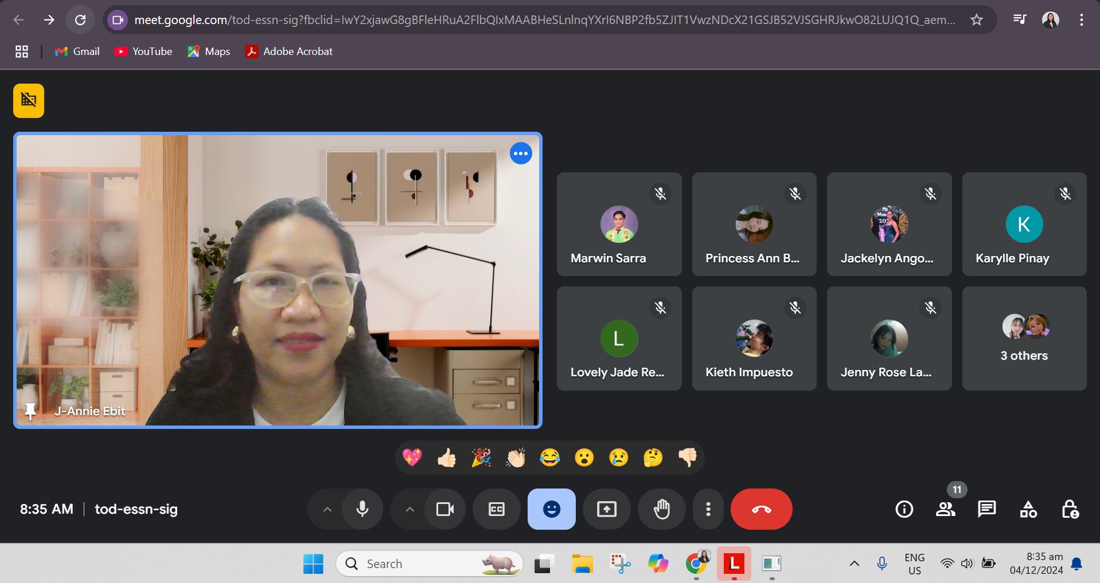The image size is (1100, 583).
Task: Open meeting details info icon
Action: (x=904, y=509)
